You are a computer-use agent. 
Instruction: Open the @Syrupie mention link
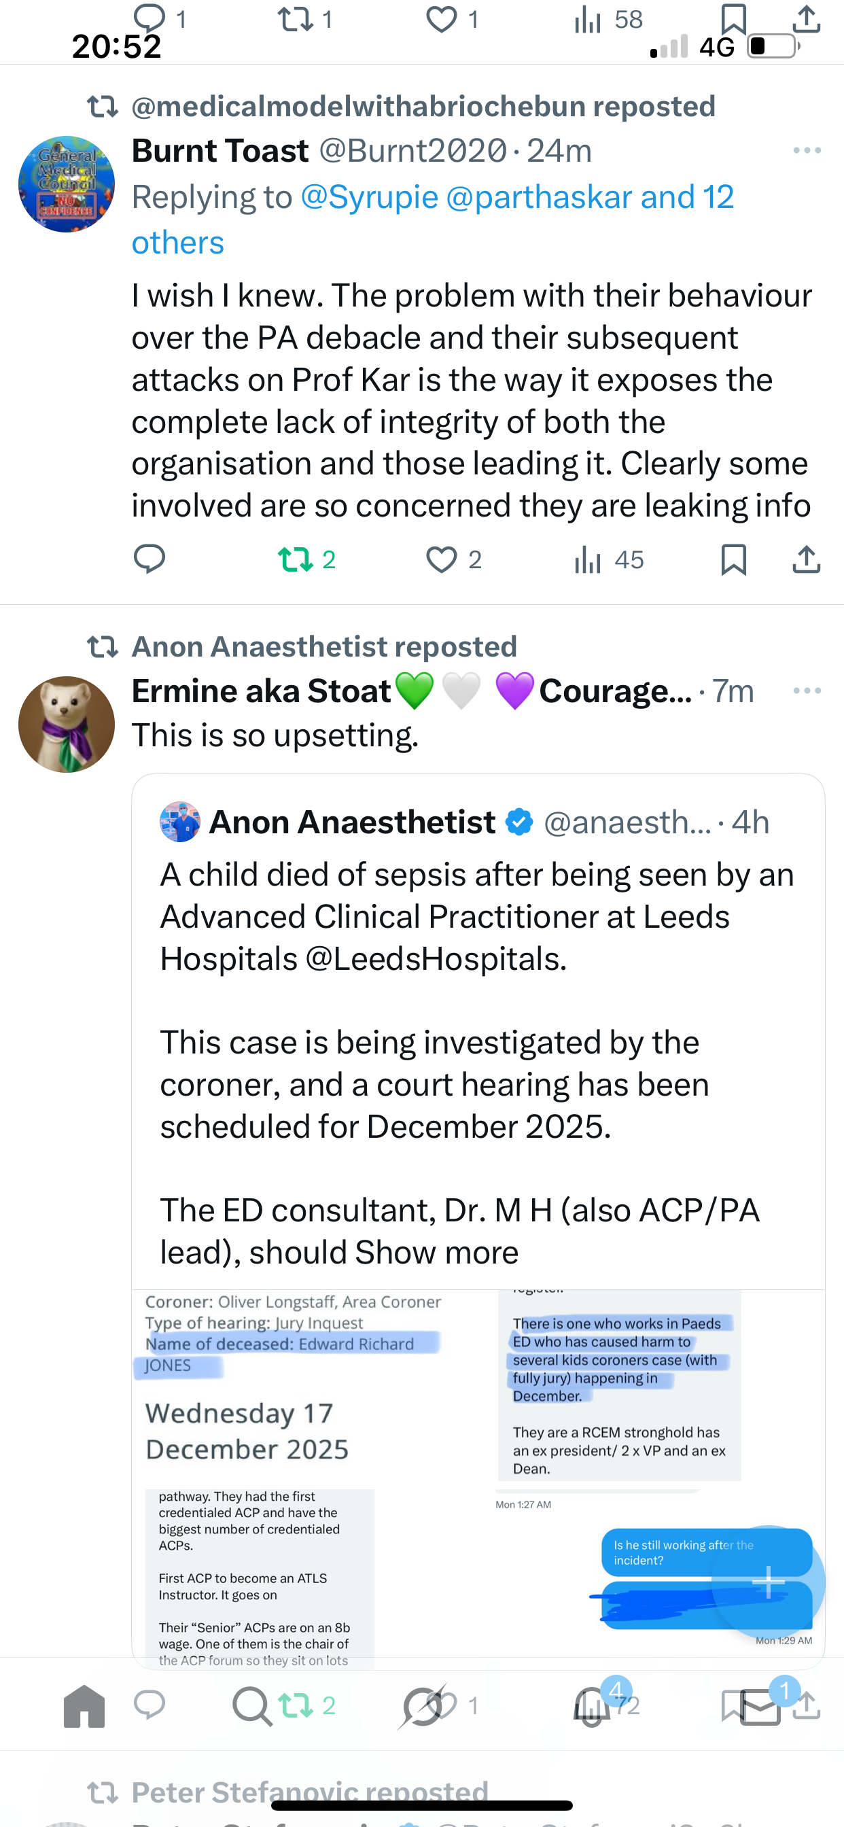369,197
